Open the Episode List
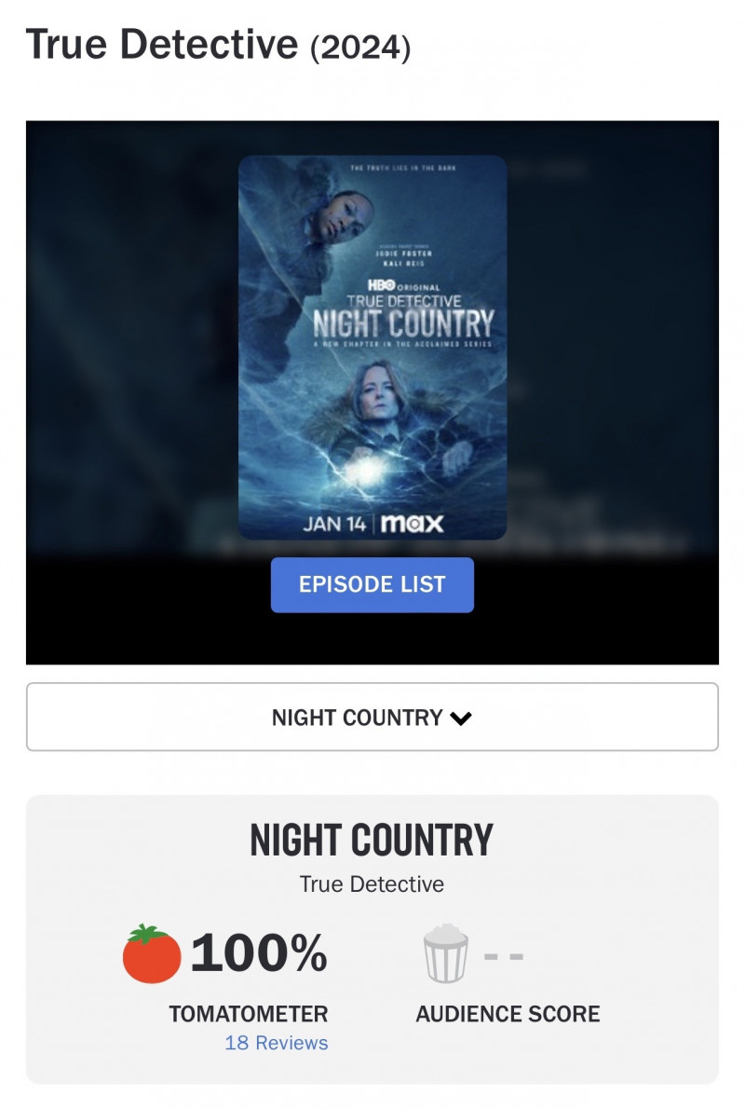This screenshot has height=1109, width=745. [x=372, y=584]
